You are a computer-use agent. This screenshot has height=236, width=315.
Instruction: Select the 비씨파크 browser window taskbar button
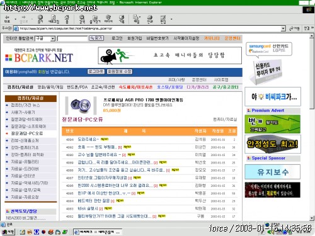click(x=98, y=232)
